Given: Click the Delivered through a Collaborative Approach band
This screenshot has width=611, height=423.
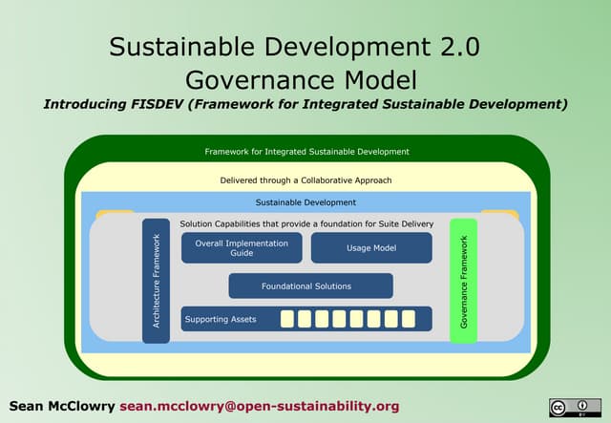Looking at the screenshot, I should (x=305, y=180).
